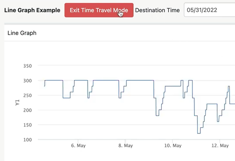Click the long 280 plateau near 10. May
The height and width of the screenshot is (161, 235).
click(173, 86)
